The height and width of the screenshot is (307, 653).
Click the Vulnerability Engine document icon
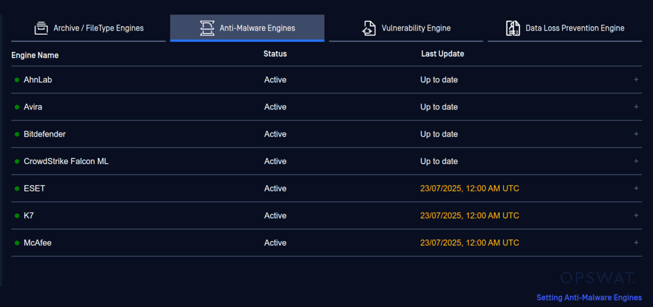369,28
